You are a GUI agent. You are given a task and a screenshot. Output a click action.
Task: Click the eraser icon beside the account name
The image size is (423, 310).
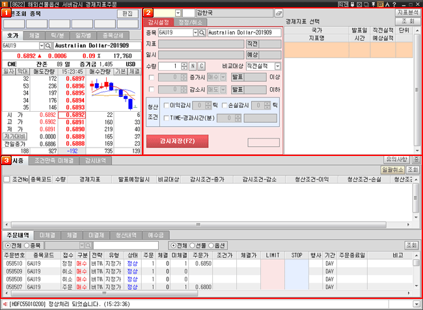click(x=279, y=13)
